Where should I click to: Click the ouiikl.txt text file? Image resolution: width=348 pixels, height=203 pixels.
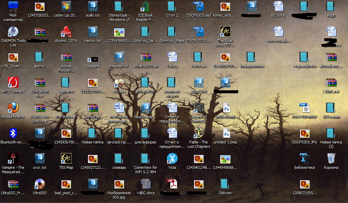(x=93, y=6)
